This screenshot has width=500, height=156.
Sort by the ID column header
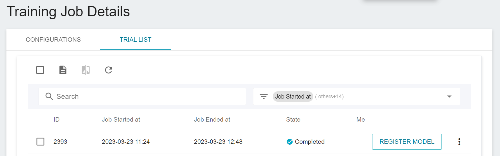tap(56, 120)
